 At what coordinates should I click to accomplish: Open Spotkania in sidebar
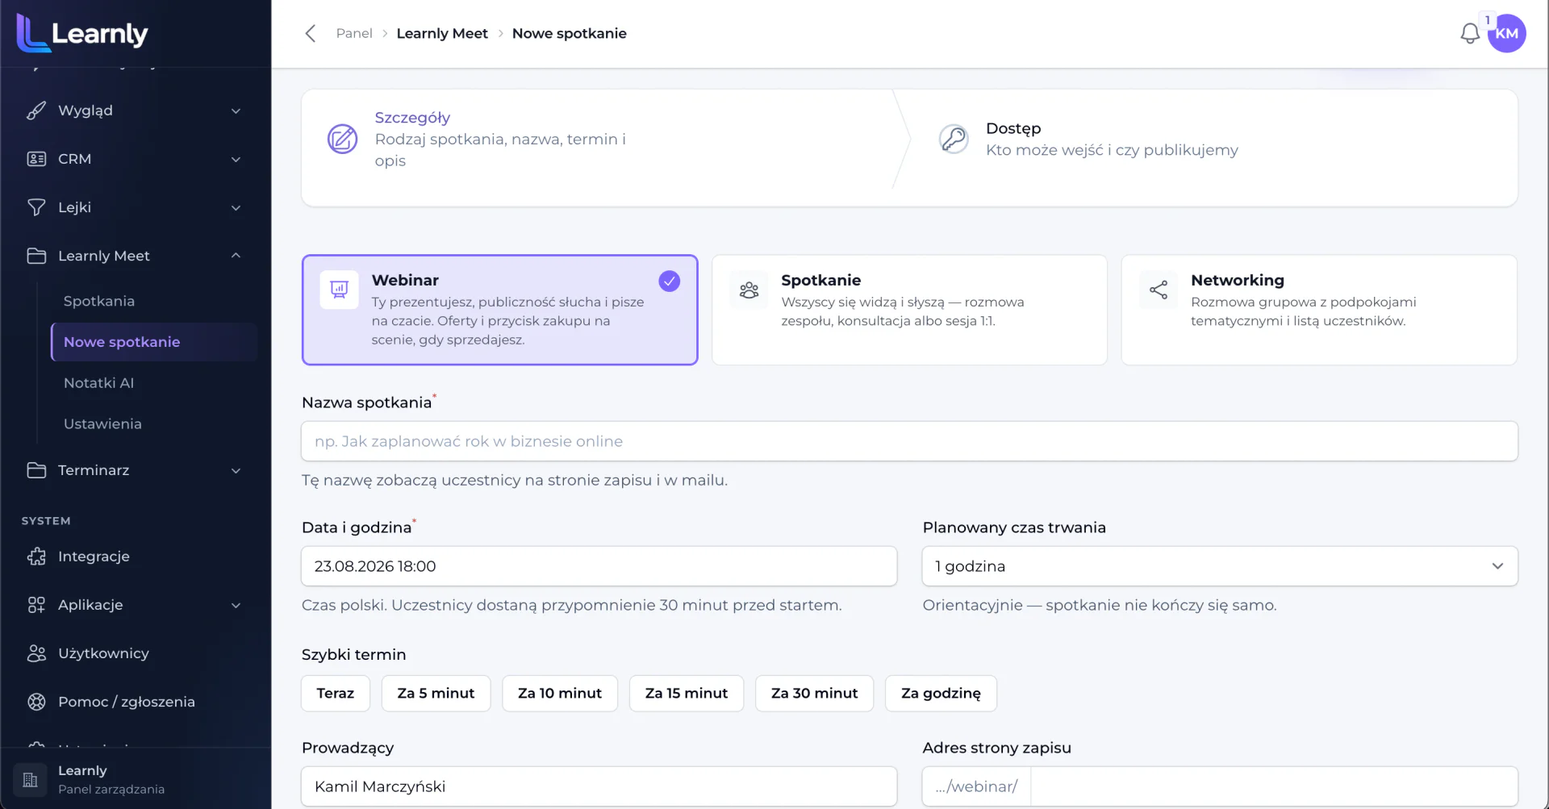(99, 301)
